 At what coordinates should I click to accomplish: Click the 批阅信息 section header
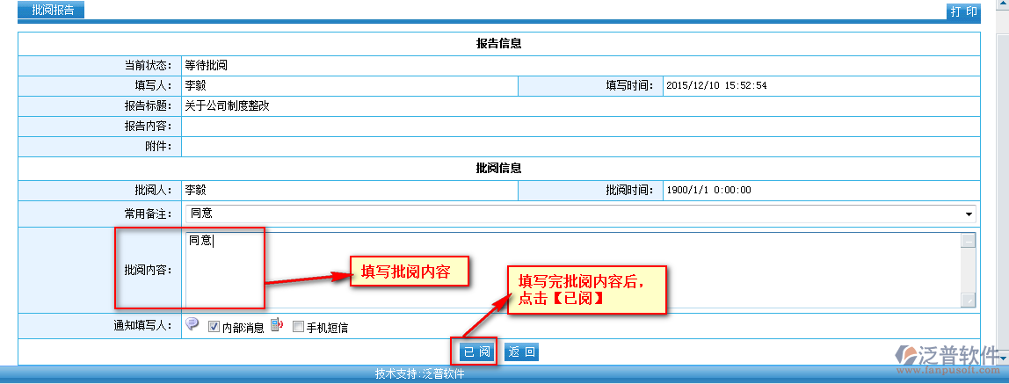tap(498, 168)
